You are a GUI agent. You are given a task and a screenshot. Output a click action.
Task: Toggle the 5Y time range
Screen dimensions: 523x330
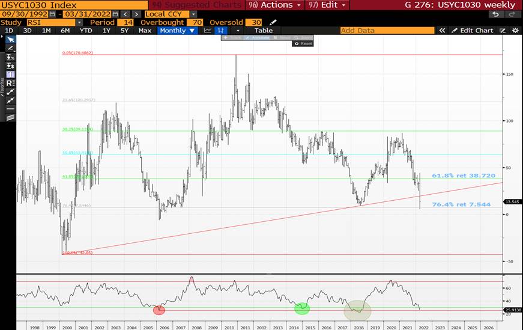click(x=124, y=30)
